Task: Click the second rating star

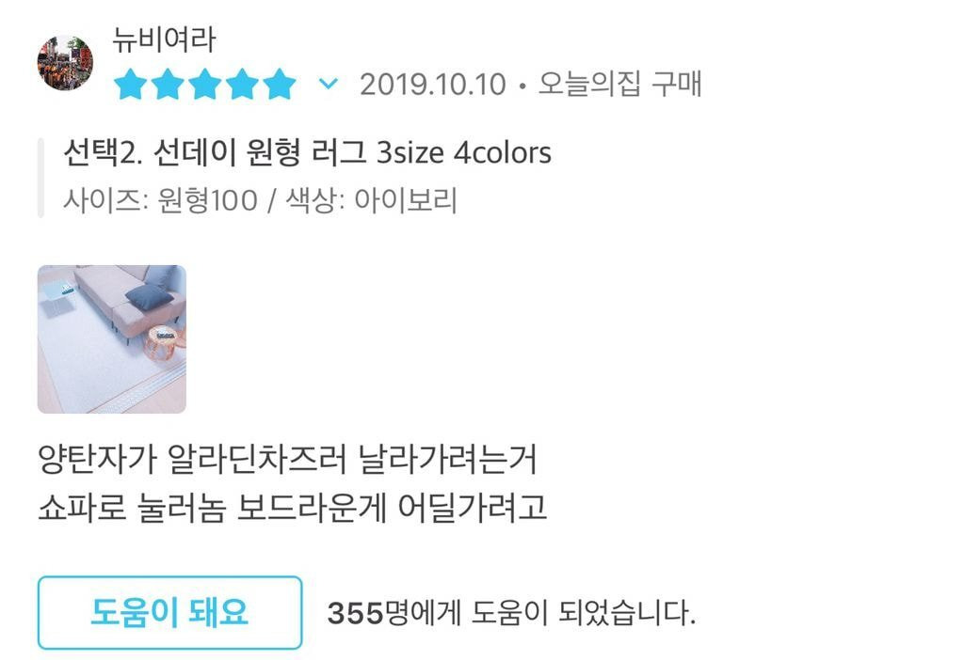Action: tap(168, 84)
